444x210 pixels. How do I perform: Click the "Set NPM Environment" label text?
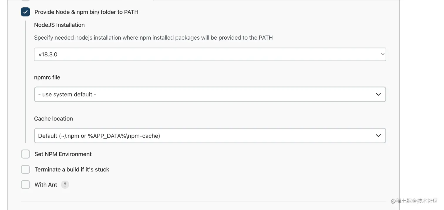point(63,154)
